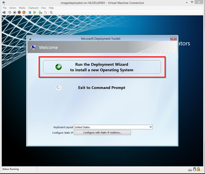Click the grey Start VM toolbar icon
The image size is (205, 174).
(10, 12)
